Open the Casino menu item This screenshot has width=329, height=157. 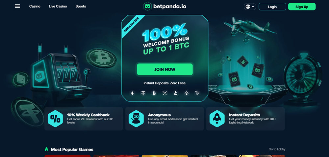35,6
